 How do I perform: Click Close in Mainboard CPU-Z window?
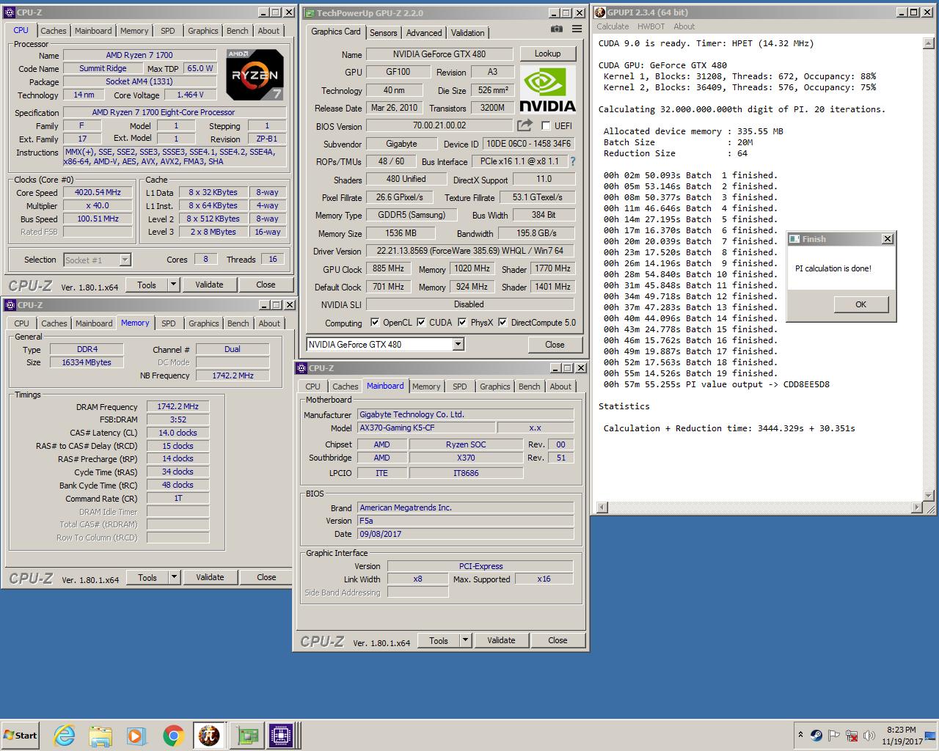[558, 640]
